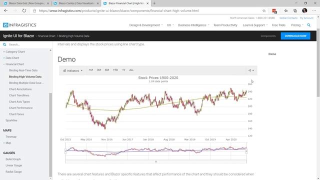320x180 pixels.
Task: Open Binding Real-Time Data topic
Action: click(23, 70)
